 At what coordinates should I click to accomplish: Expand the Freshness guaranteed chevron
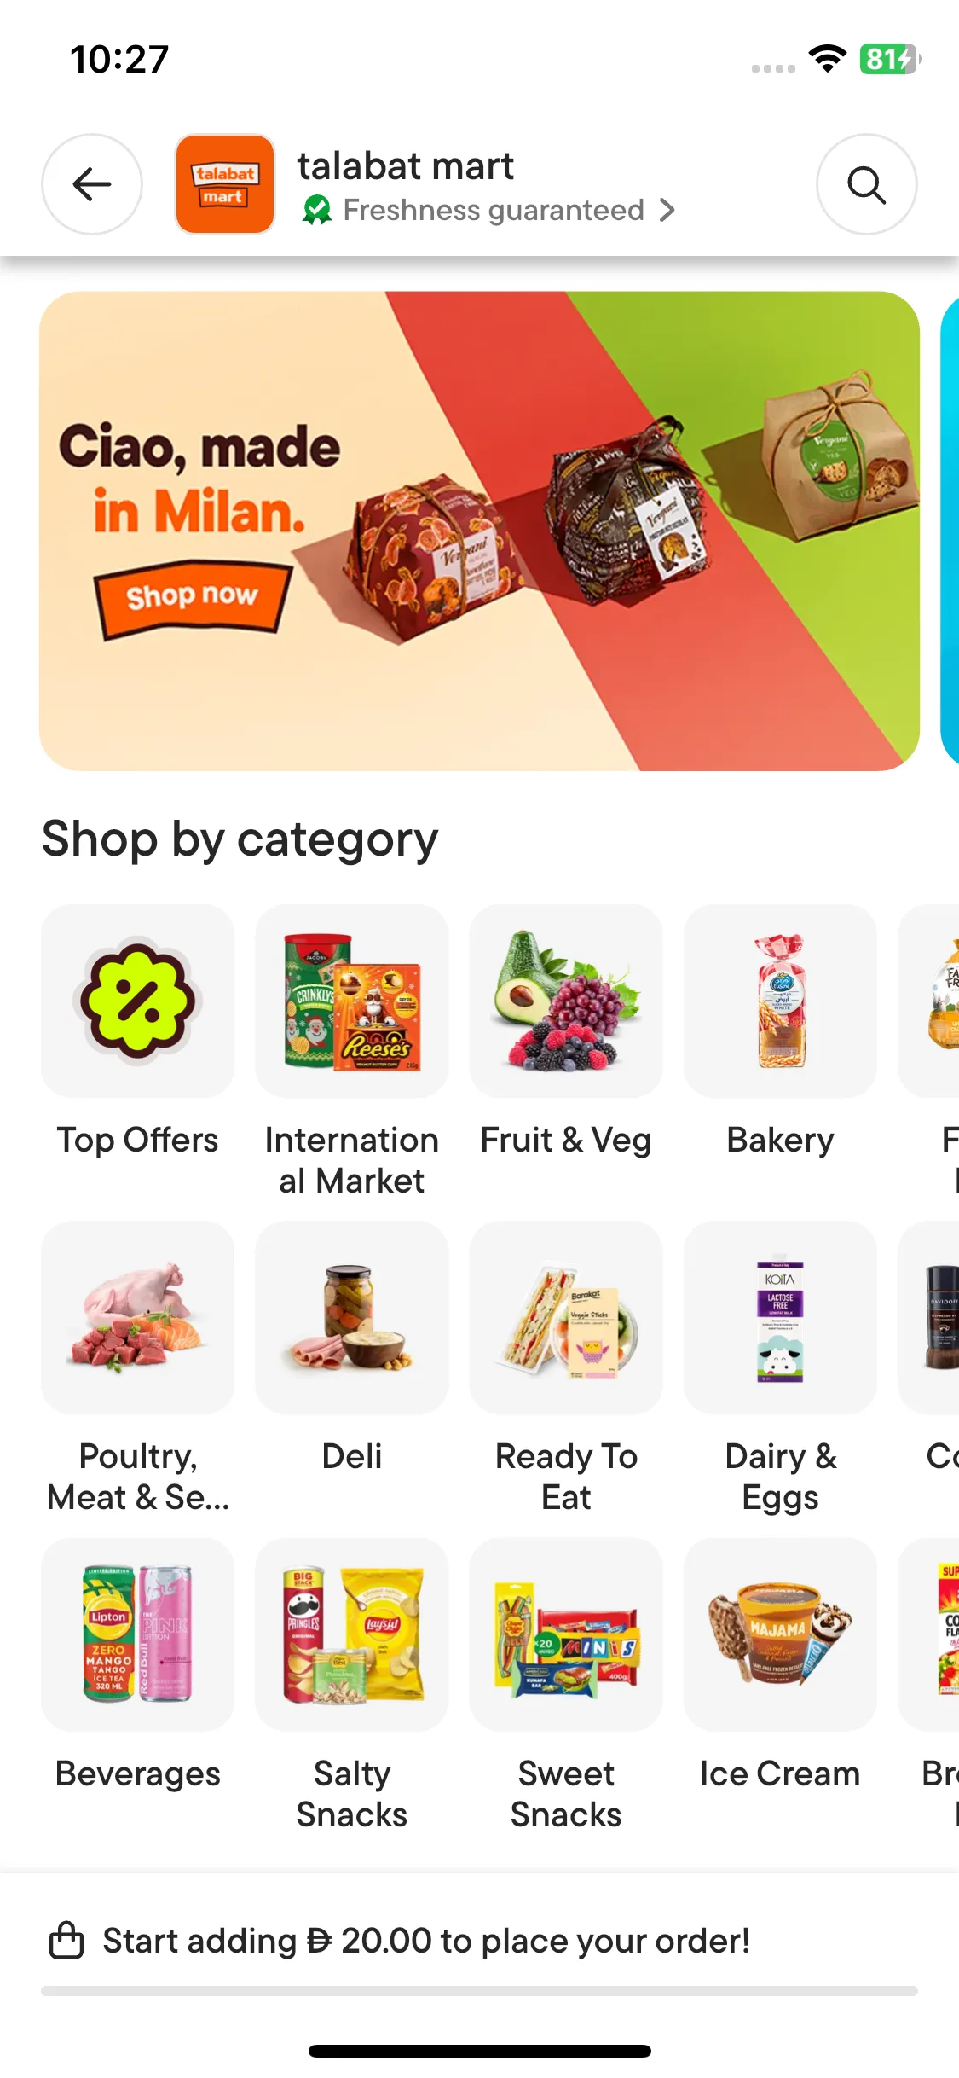667,210
